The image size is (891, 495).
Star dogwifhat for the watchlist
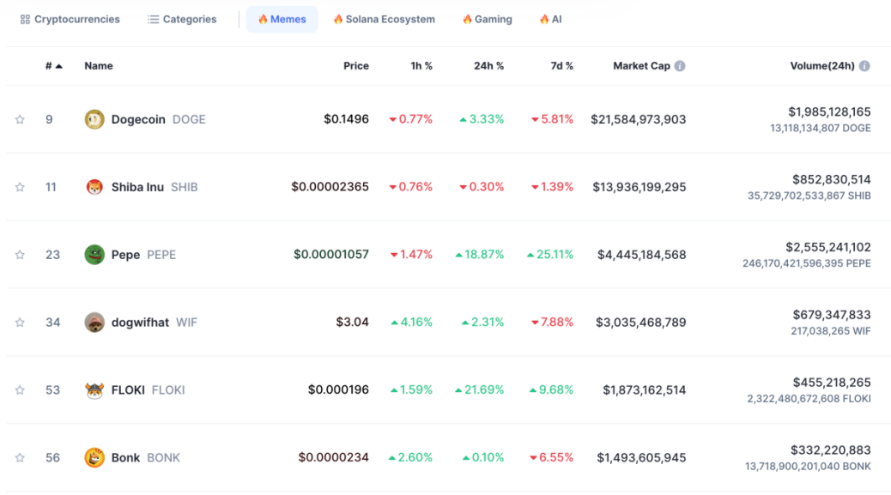pos(20,322)
